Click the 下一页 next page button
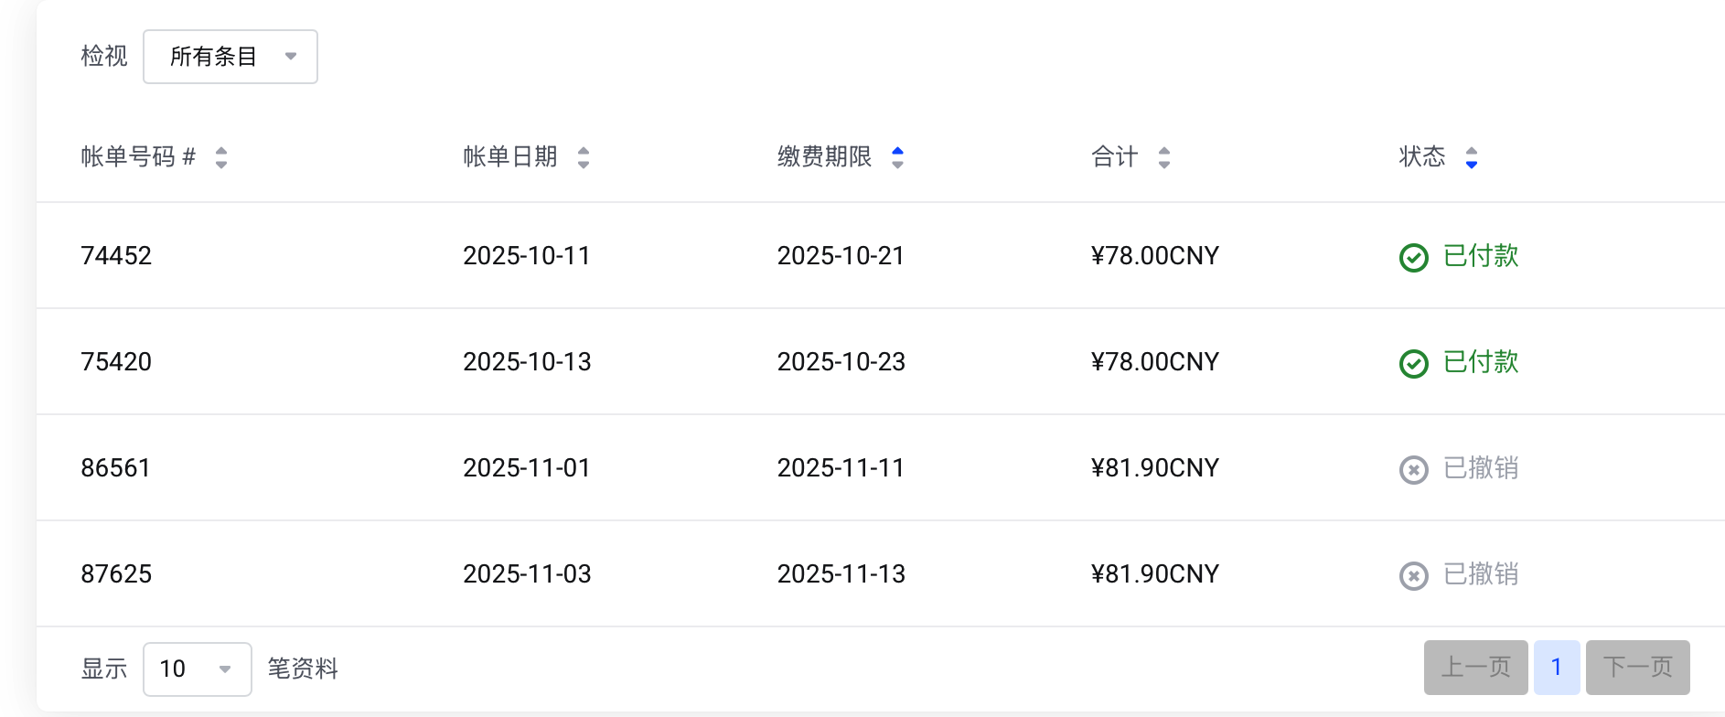Screen dimensions: 1725x717 [1637, 668]
